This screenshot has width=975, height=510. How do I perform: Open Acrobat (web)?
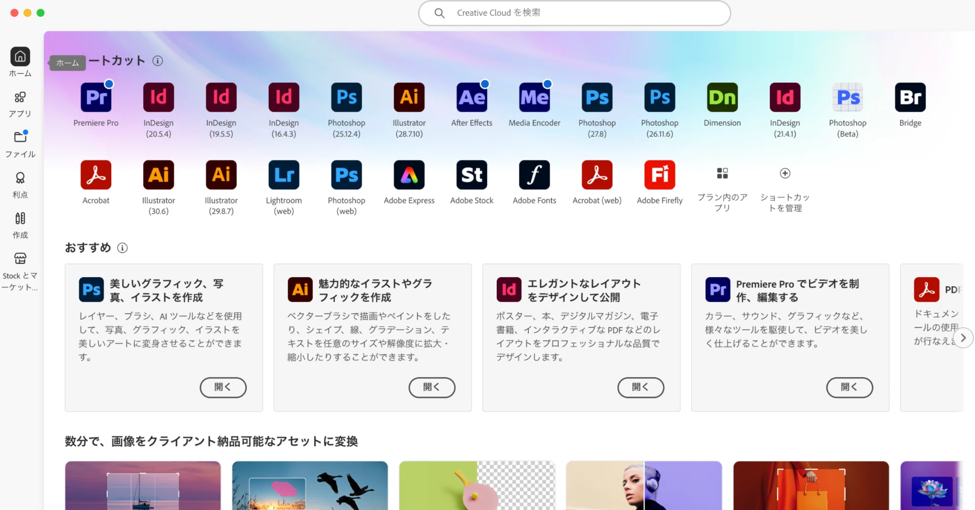[x=597, y=175]
